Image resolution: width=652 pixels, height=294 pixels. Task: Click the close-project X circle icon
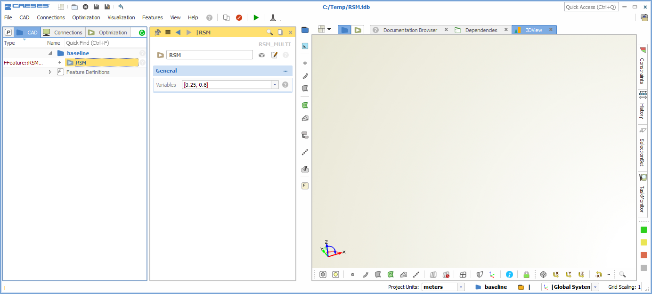(85, 7)
